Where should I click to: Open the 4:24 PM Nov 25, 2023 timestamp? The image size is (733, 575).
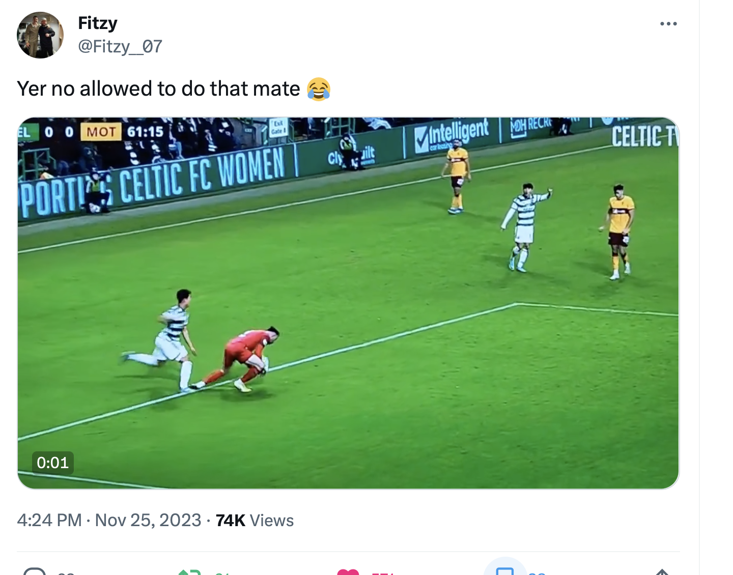point(109,520)
